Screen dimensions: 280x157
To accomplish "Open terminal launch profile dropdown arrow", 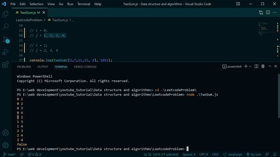I will [250, 66].
